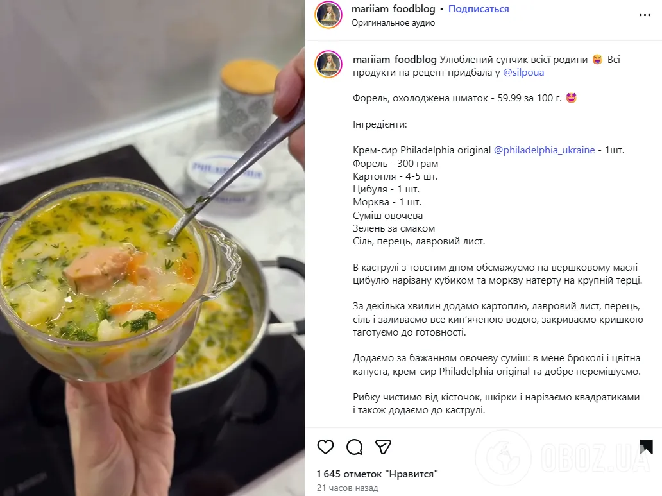Open the @silpoua mention
Image resolution: width=662 pixels, height=496 pixels.
tap(523, 73)
